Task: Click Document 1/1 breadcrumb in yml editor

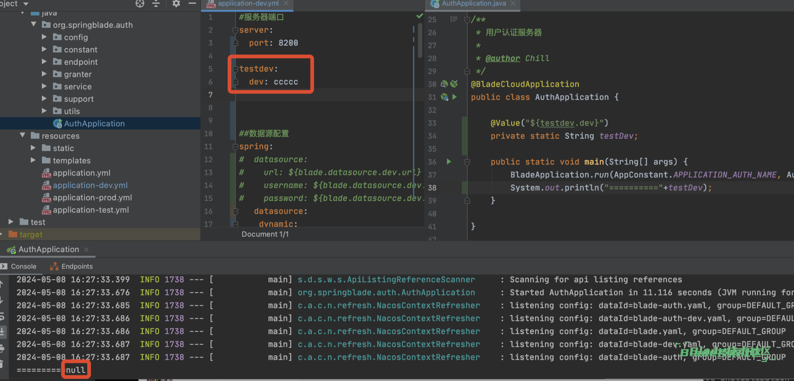Action: (265, 234)
